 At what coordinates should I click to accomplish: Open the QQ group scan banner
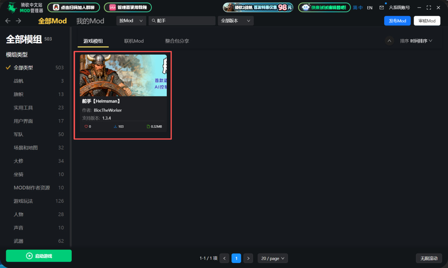[x=73, y=7]
